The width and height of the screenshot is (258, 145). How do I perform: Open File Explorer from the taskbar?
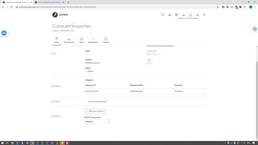(x=12, y=143)
